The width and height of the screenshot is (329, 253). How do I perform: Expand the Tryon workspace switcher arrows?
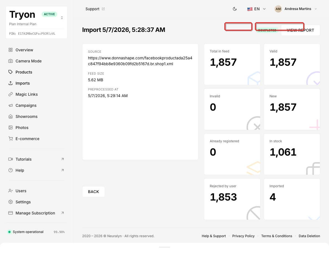pos(62,18)
